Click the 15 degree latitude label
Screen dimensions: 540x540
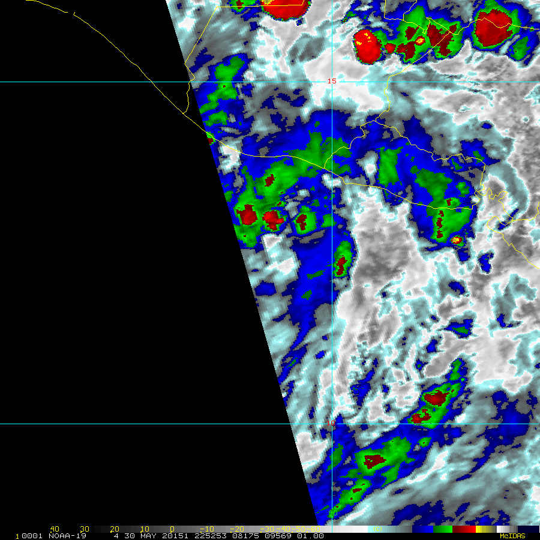[x=331, y=81]
